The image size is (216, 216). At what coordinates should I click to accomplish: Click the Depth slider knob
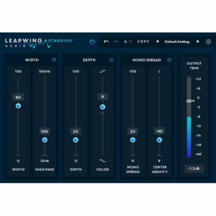tap(76, 140)
